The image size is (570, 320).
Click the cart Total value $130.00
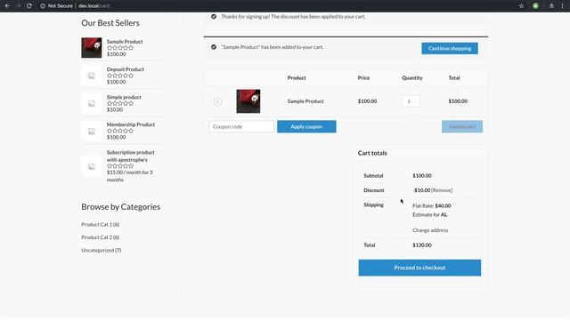point(422,245)
